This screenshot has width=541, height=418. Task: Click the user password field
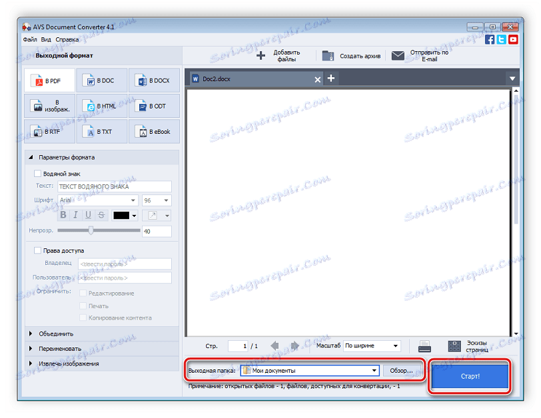point(125,278)
